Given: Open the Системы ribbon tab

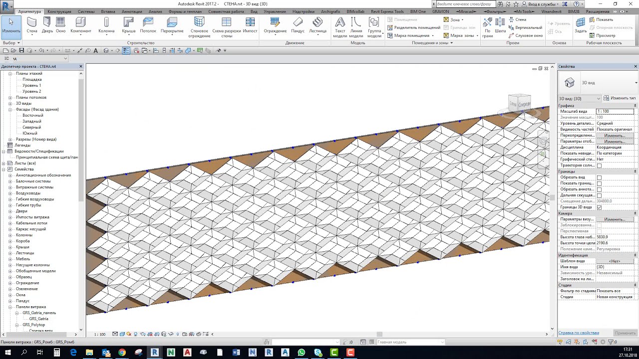Looking at the screenshot, I should (x=86, y=11).
